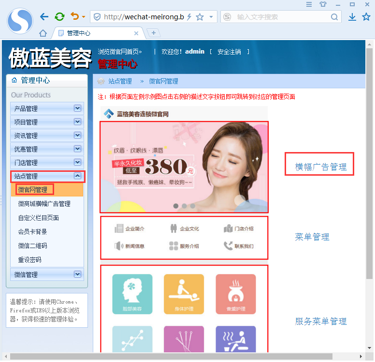The width and height of the screenshot is (375, 362).
Task: Click the browser back arrow
Action: 44,17
